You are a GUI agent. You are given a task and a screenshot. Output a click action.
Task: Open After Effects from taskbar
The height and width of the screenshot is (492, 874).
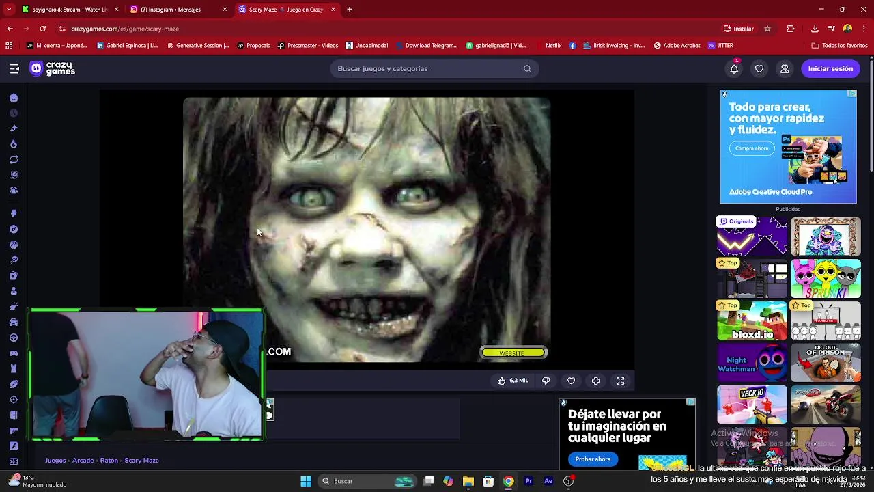[548, 481]
